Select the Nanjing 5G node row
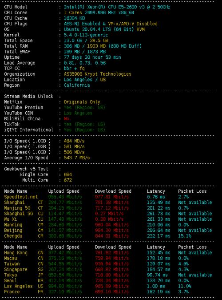The width and height of the screenshot is (222, 300). pos(108,208)
